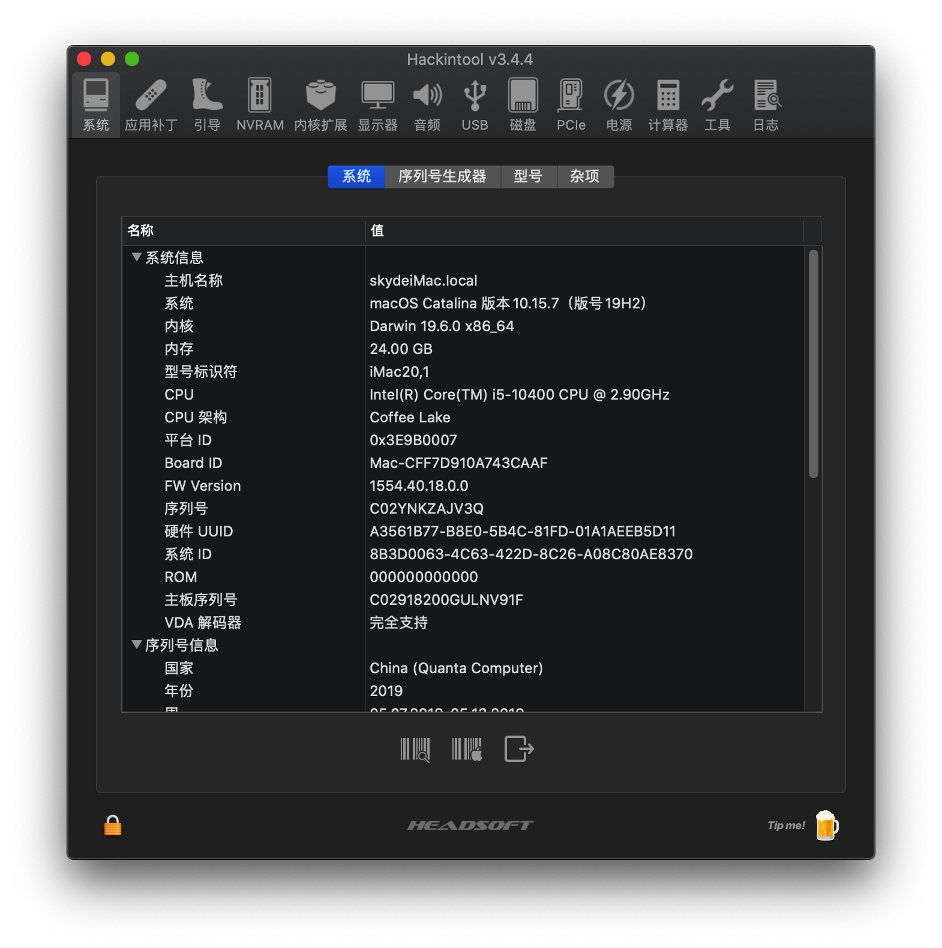
Task: Click the 0x3E9B0007 platform value
Action: pos(413,440)
